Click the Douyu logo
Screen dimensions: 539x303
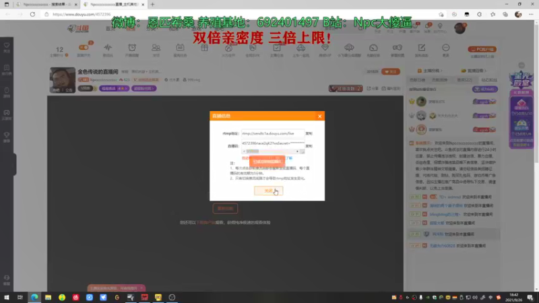click(x=78, y=28)
